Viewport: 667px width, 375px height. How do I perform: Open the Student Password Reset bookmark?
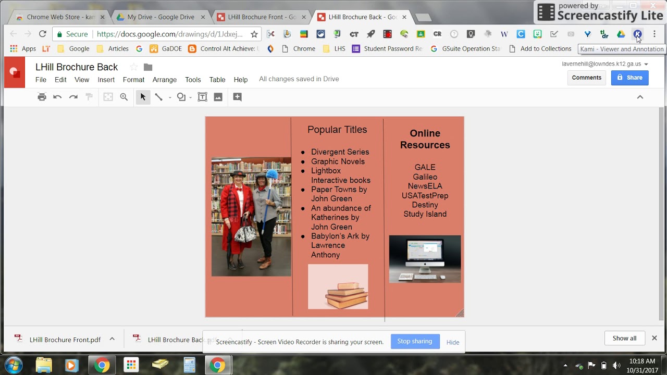387,48
